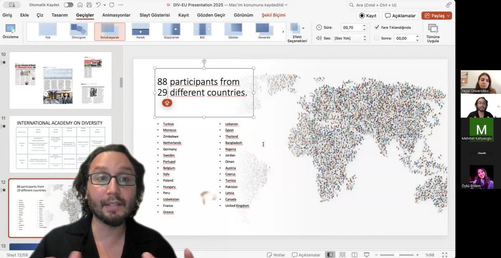Select the Dönüşüm transition
The width and height of the screenshot is (501, 258).
[x=78, y=31]
